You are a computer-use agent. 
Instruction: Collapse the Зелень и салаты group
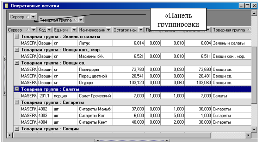pos(17,36)
